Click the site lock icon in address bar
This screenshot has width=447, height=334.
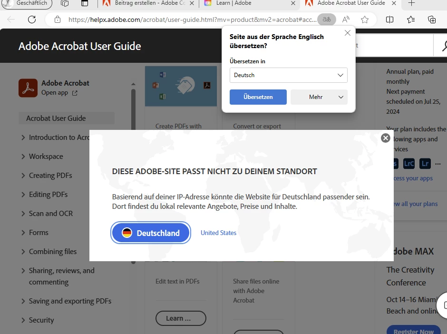(58, 20)
